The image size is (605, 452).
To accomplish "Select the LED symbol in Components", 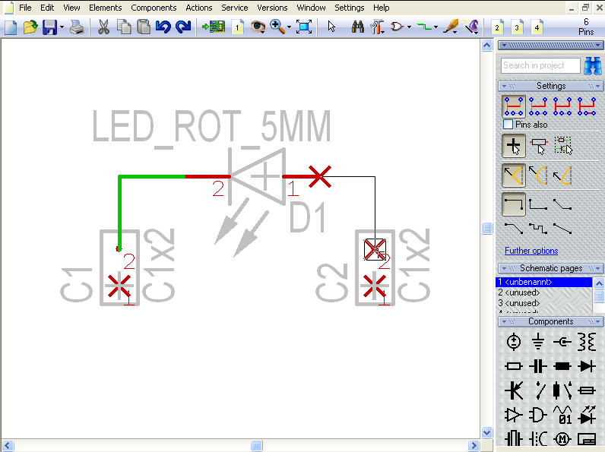I will [586, 415].
